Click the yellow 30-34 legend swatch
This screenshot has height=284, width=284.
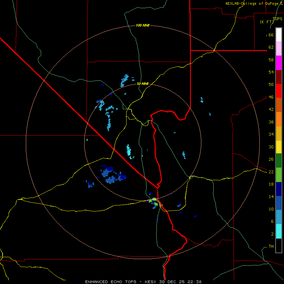(x=279, y=147)
